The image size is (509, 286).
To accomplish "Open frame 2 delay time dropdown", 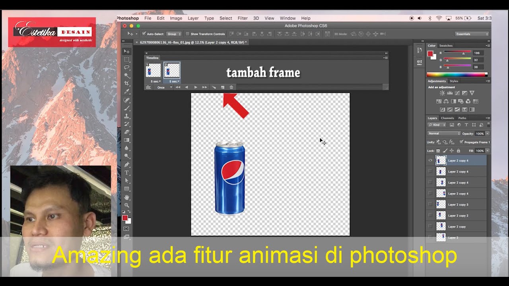I will pyautogui.click(x=175, y=81).
